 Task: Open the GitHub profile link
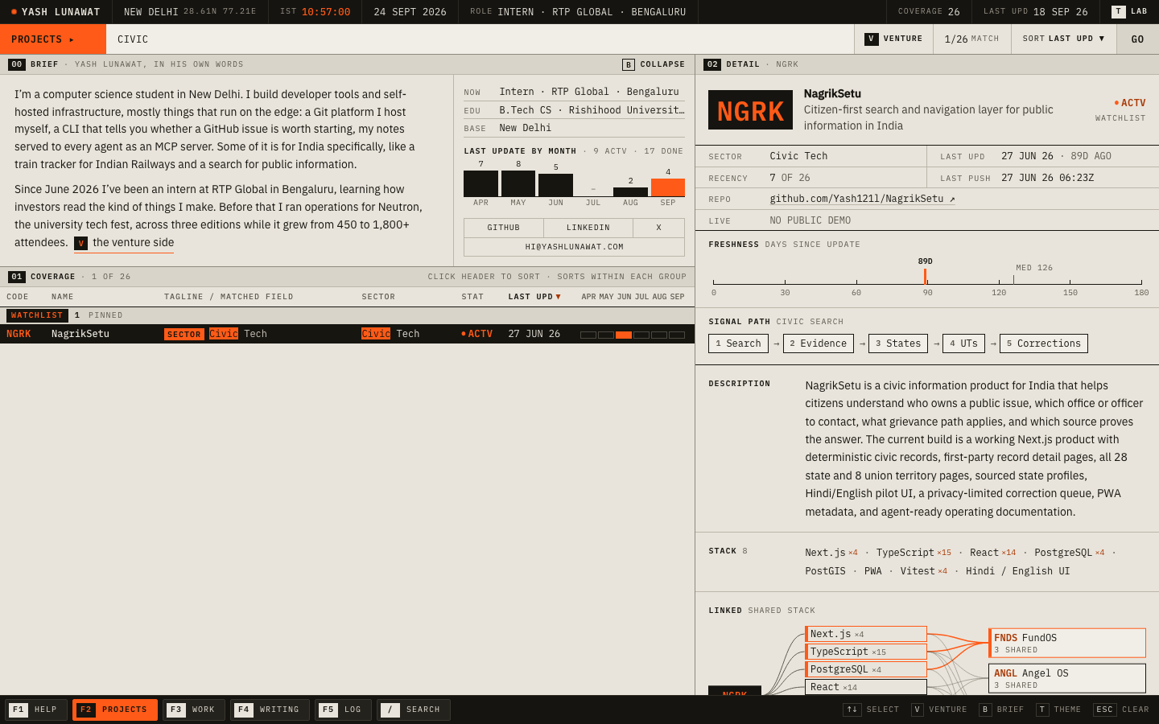coord(504,228)
